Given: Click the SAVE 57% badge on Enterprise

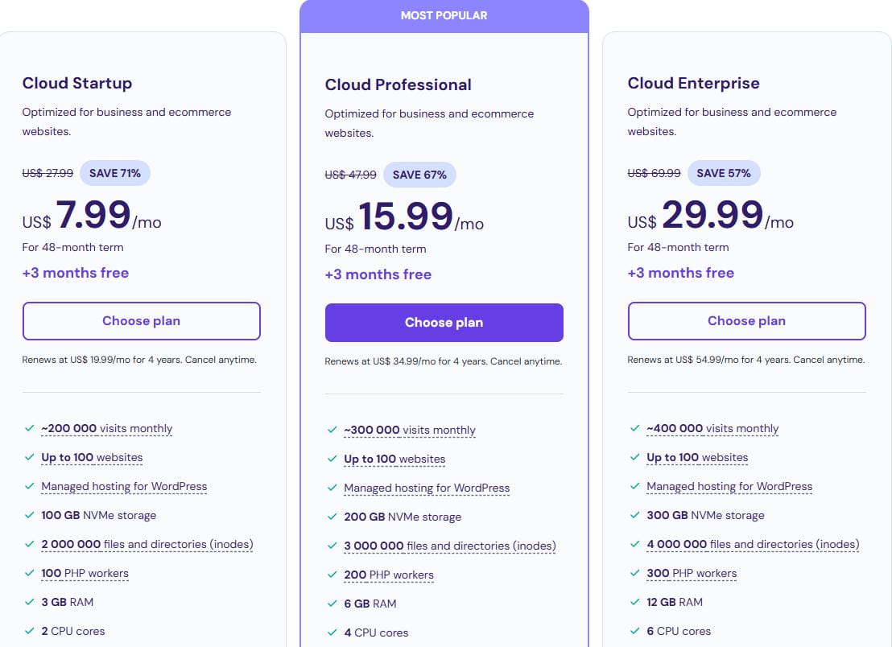Looking at the screenshot, I should 723,173.
